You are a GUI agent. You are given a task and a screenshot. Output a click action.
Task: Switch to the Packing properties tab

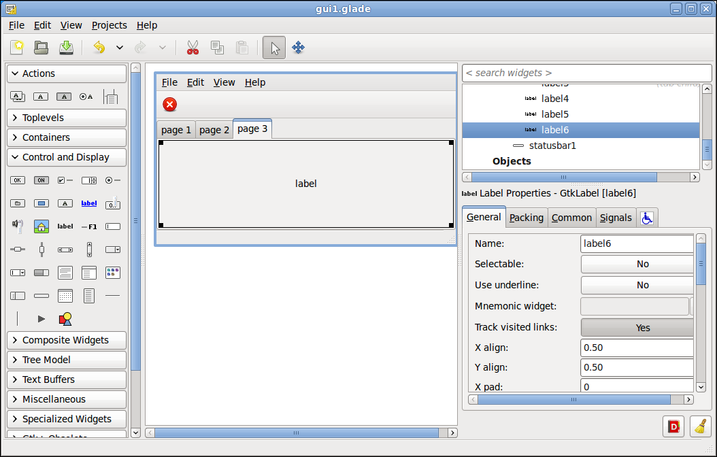[x=527, y=218]
